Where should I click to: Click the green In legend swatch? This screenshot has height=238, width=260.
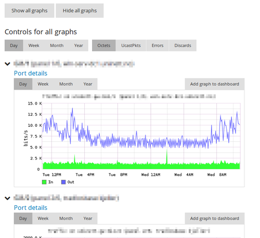coord(44,182)
